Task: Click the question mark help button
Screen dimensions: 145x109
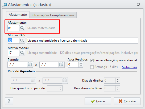Action: 9,101
